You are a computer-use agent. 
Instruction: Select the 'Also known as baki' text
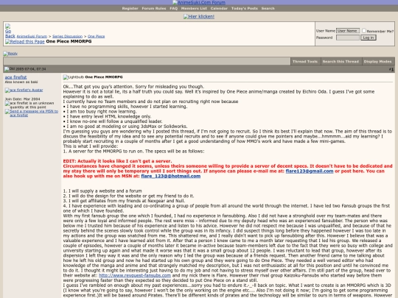pyautogui.click(x=21, y=82)
